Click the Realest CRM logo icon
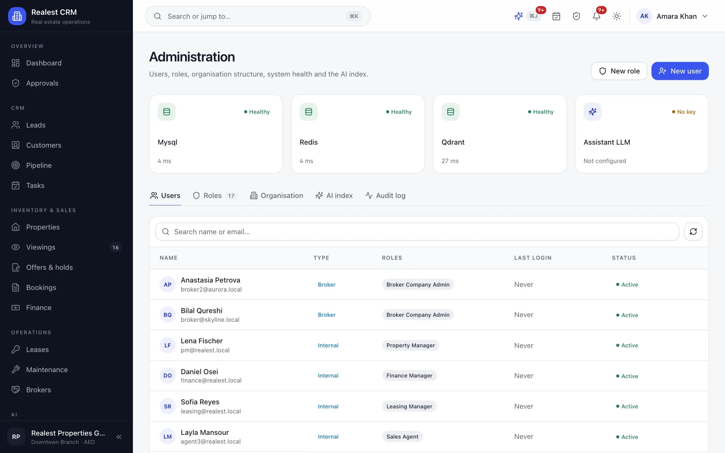Image resolution: width=725 pixels, height=453 pixels. coord(17,16)
